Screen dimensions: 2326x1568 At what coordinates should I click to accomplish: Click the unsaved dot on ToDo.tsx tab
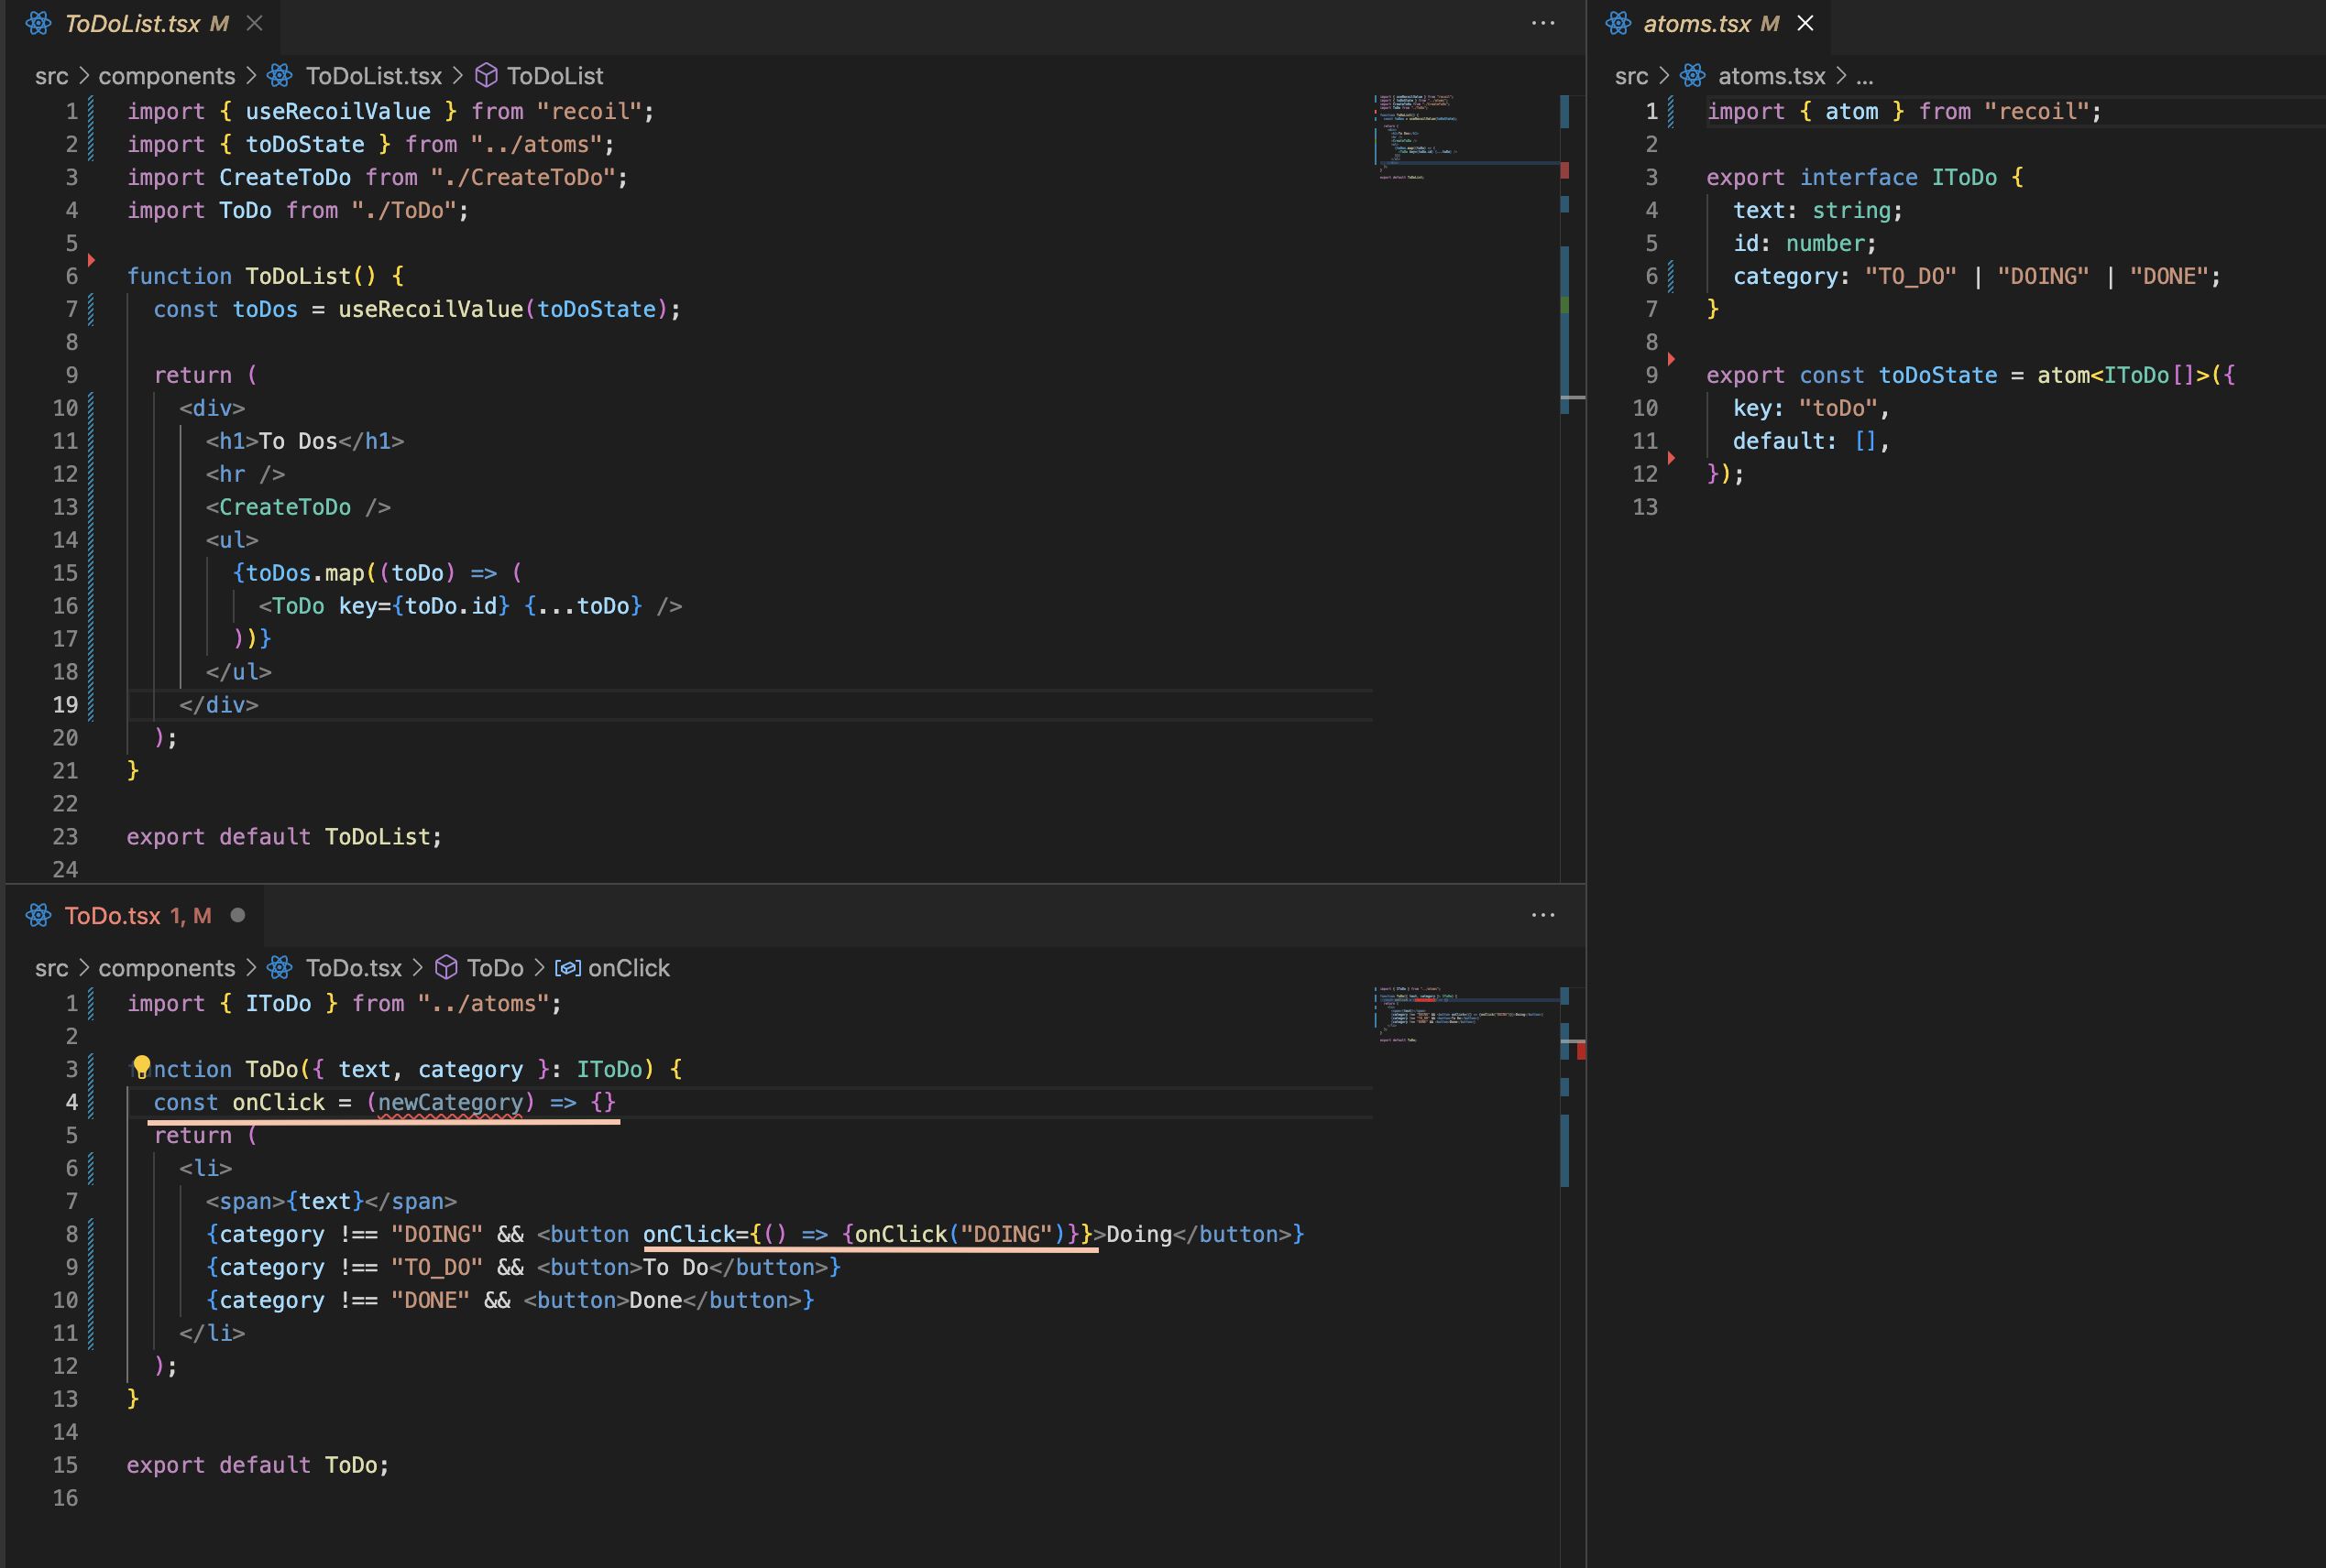[x=238, y=915]
